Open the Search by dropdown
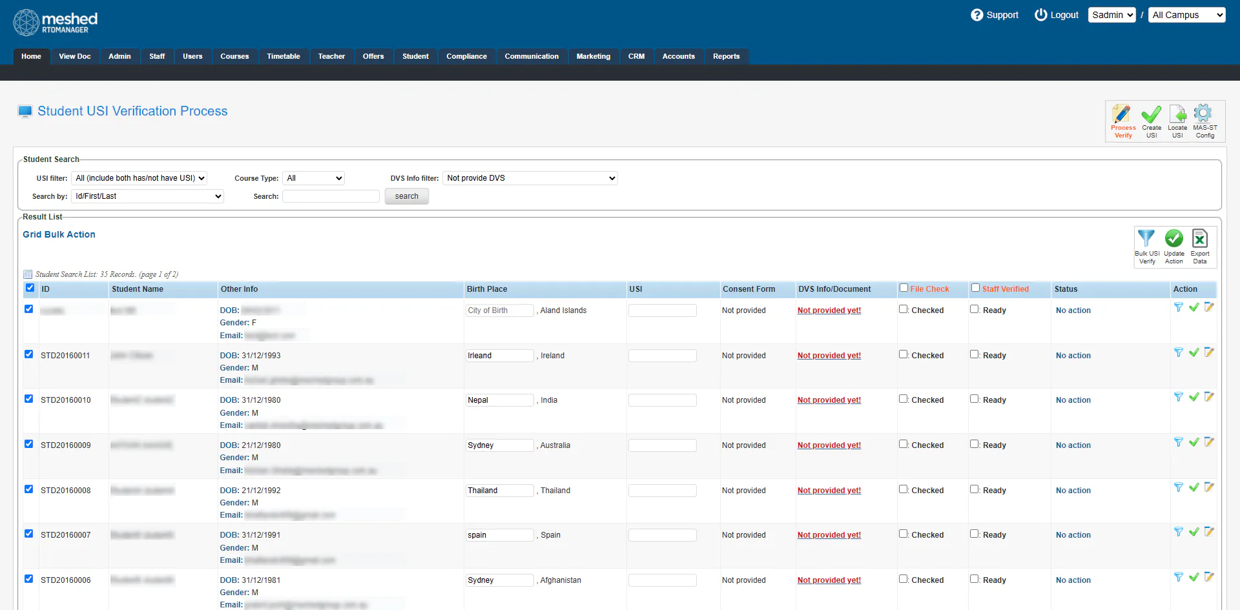This screenshot has width=1240, height=610. coord(148,196)
